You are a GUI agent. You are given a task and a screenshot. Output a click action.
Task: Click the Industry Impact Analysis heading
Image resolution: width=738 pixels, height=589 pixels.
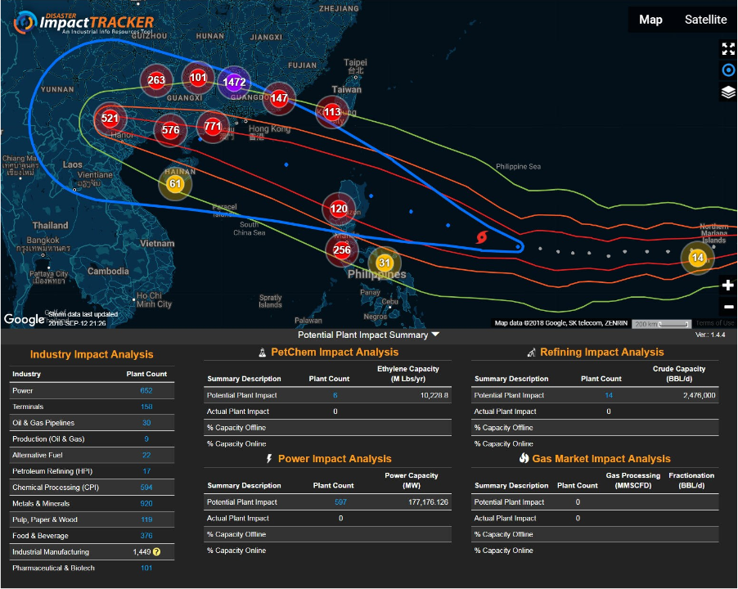(x=92, y=354)
